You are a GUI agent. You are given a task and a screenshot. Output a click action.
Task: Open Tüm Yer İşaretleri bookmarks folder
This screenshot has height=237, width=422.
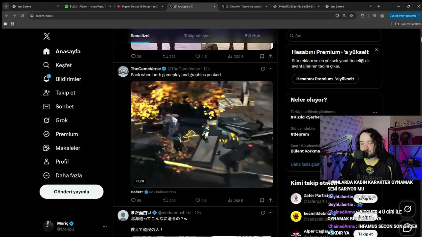point(408,24)
